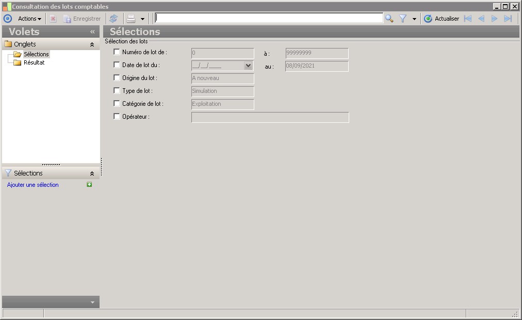This screenshot has width=522, height=320.
Task: Open the Actions dropdown menu
Action: (29, 19)
